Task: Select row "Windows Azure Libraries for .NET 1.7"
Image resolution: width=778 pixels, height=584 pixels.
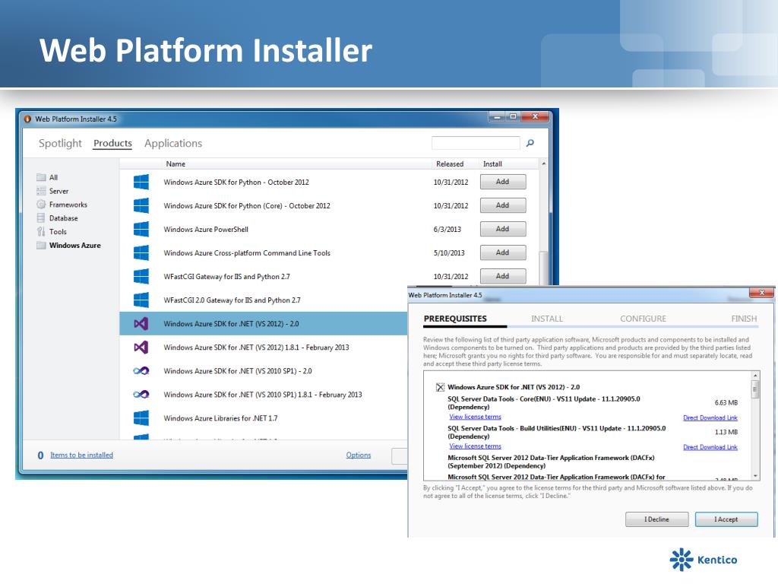Action: click(264, 417)
